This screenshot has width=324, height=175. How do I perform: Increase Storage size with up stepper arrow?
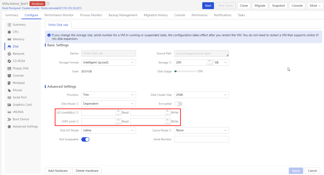209,61
